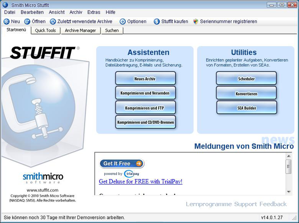Click the StuffIt kaufen dollar icon
The width and height of the screenshot is (299, 223).
(157, 22)
